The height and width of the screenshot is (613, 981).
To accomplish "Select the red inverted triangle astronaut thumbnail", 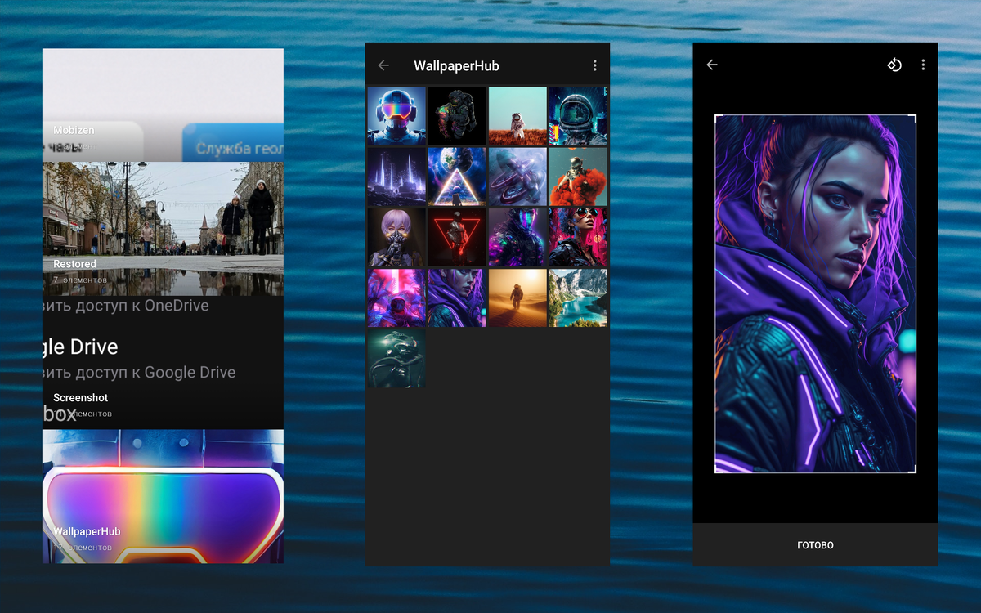I will click(457, 237).
